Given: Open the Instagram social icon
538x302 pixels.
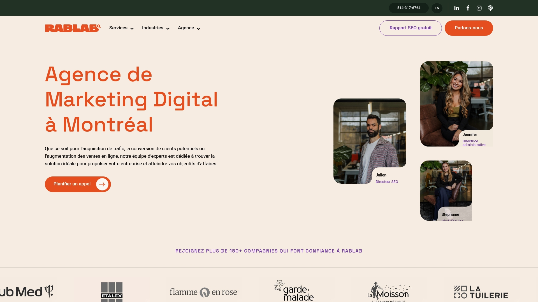Looking at the screenshot, I should 479,8.
